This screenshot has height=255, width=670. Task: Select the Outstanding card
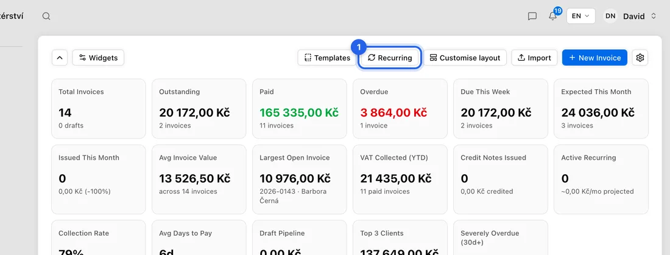(199, 109)
